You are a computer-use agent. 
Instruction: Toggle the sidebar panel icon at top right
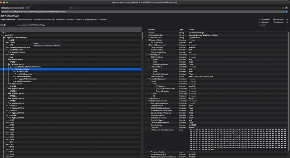286,8
